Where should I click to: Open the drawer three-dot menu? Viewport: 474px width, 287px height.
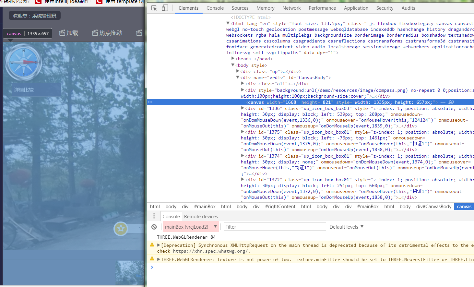[154, 216]
